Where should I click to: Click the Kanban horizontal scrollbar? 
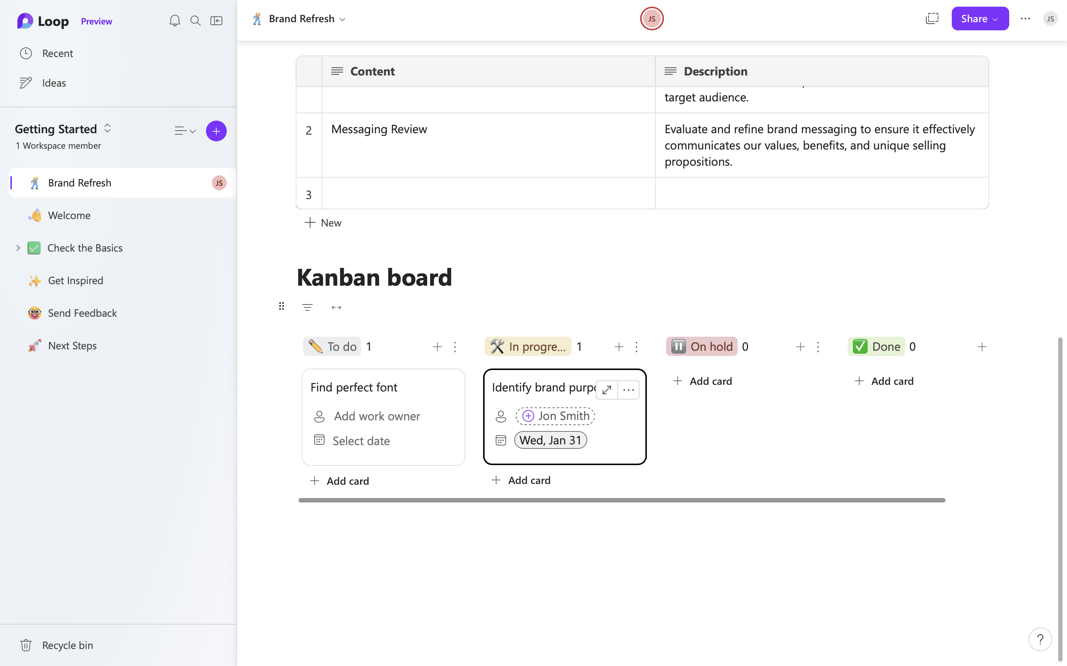click(x=622, y=500)
